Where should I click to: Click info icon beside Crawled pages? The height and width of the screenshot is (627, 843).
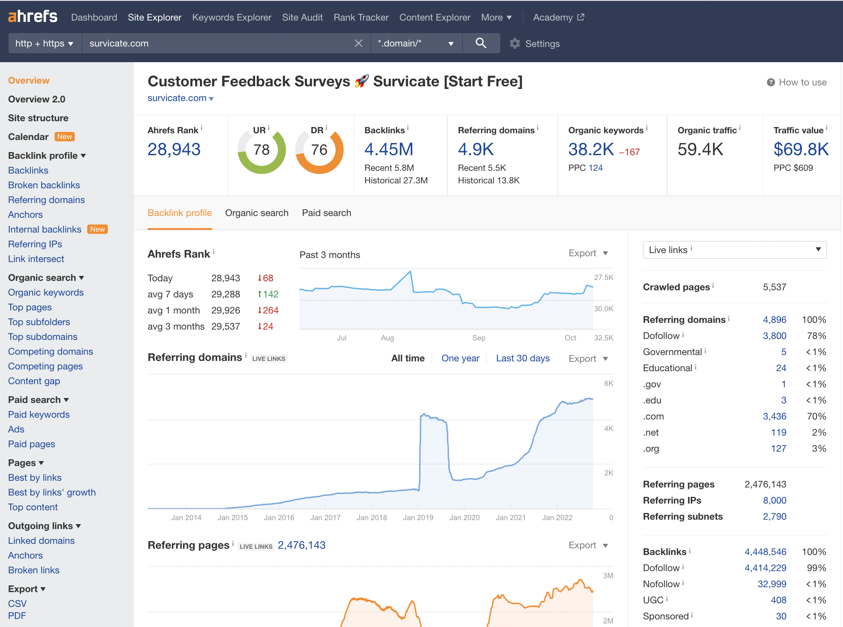coord(713,285)
